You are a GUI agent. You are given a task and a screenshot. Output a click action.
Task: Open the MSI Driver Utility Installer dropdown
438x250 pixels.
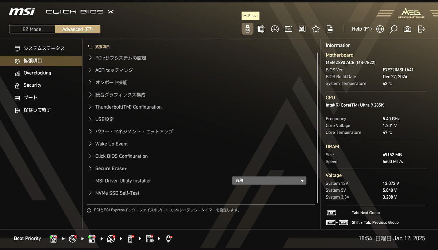(x=269, y=181)
